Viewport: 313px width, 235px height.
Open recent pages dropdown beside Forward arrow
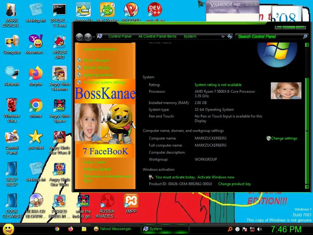(x=94, y=37)
